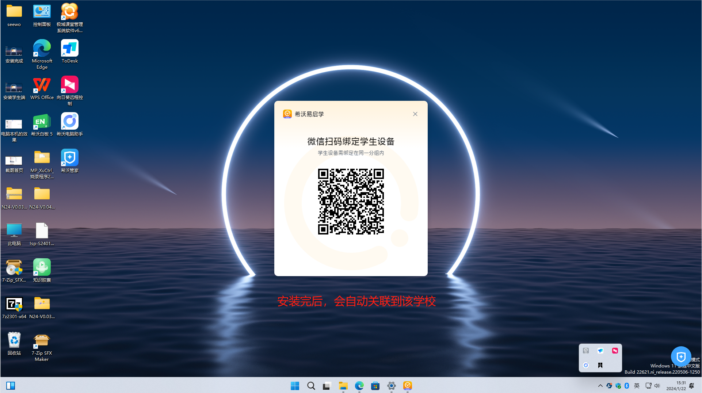Screen dimensions: 702x393
Task: Open the 安装完成 image file
Action: coord(14,54)
